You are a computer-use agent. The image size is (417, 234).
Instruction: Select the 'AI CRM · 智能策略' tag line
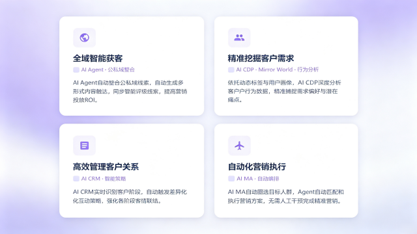pos(104,179)
